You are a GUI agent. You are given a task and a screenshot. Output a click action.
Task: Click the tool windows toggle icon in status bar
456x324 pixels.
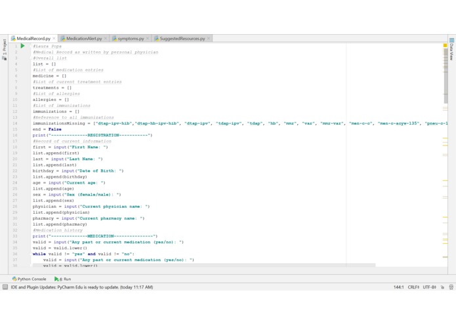5,287
